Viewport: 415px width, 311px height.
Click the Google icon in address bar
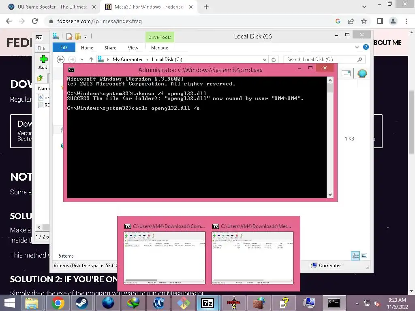point(338,21)
